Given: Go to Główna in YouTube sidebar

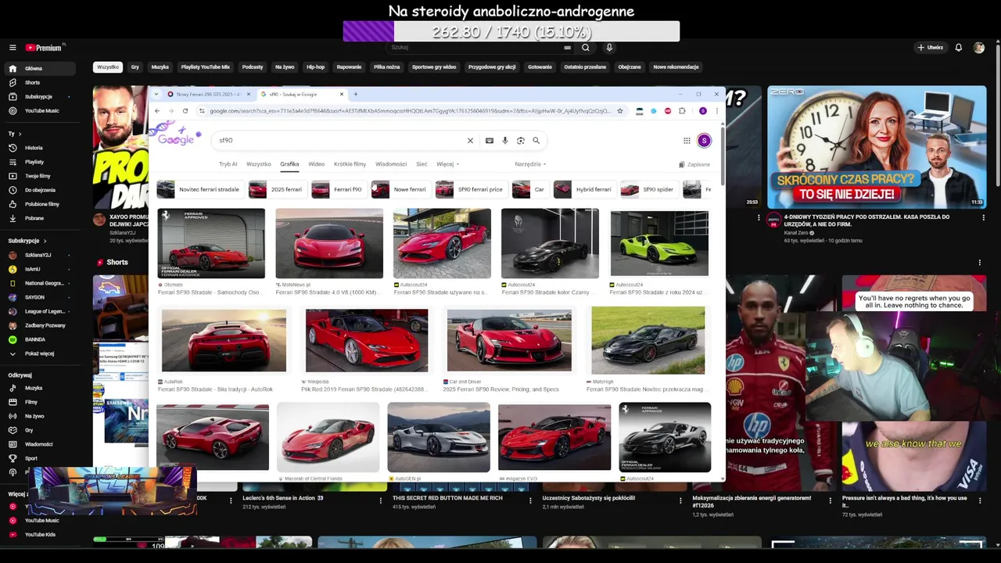Looking at the screenshot, I should pos(41,68).
